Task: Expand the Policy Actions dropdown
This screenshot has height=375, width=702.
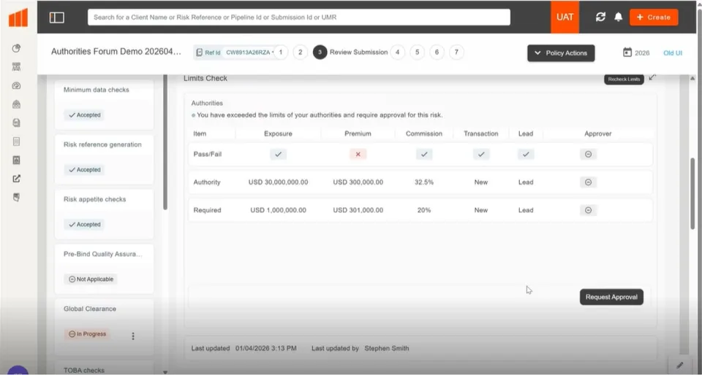Action: 561,53
